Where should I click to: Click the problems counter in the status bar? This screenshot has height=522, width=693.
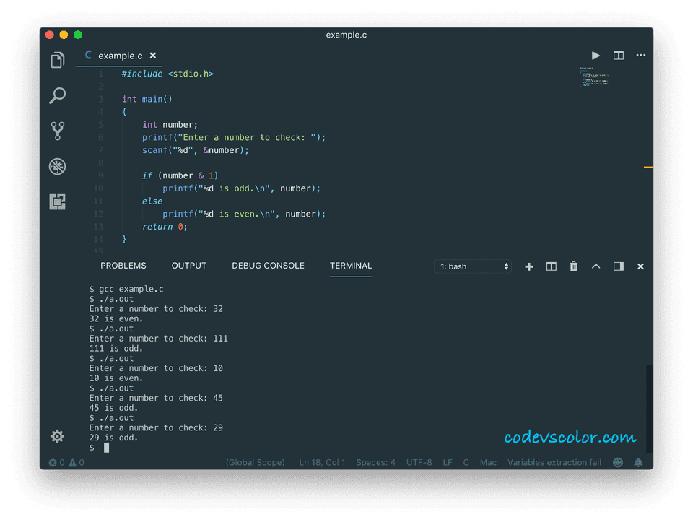tap(65, 462)
